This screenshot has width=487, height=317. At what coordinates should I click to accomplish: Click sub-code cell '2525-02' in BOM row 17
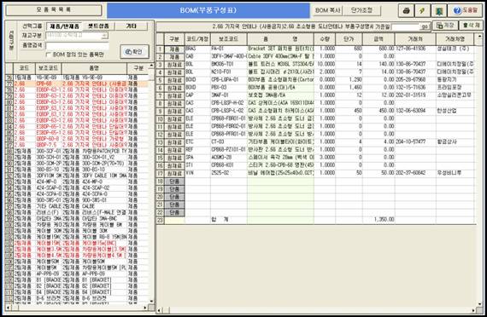pyautogui.click(x=229, y=173)
